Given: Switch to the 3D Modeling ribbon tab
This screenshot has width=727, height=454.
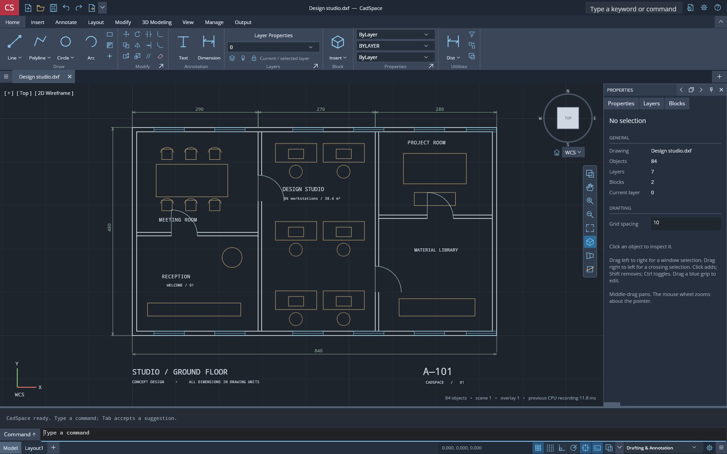Looking at the screenshot, I should [157, 22].
